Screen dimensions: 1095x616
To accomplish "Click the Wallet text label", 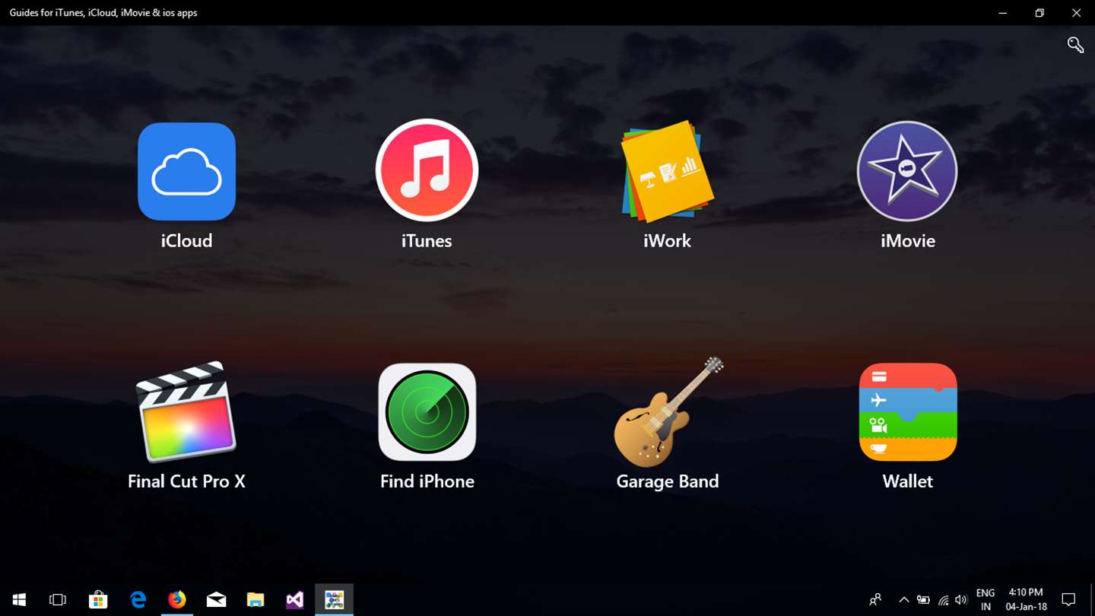I will point(907,481).
